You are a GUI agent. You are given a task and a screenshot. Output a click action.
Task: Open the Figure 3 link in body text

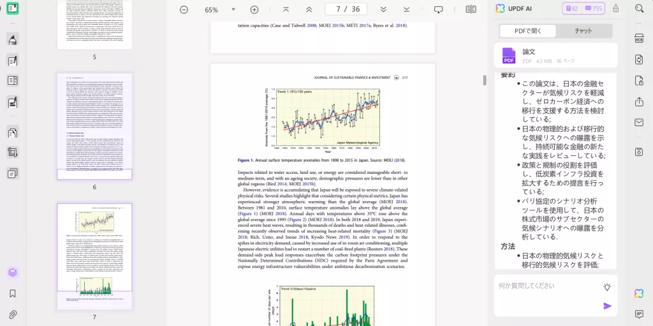(x=383, y=230)
